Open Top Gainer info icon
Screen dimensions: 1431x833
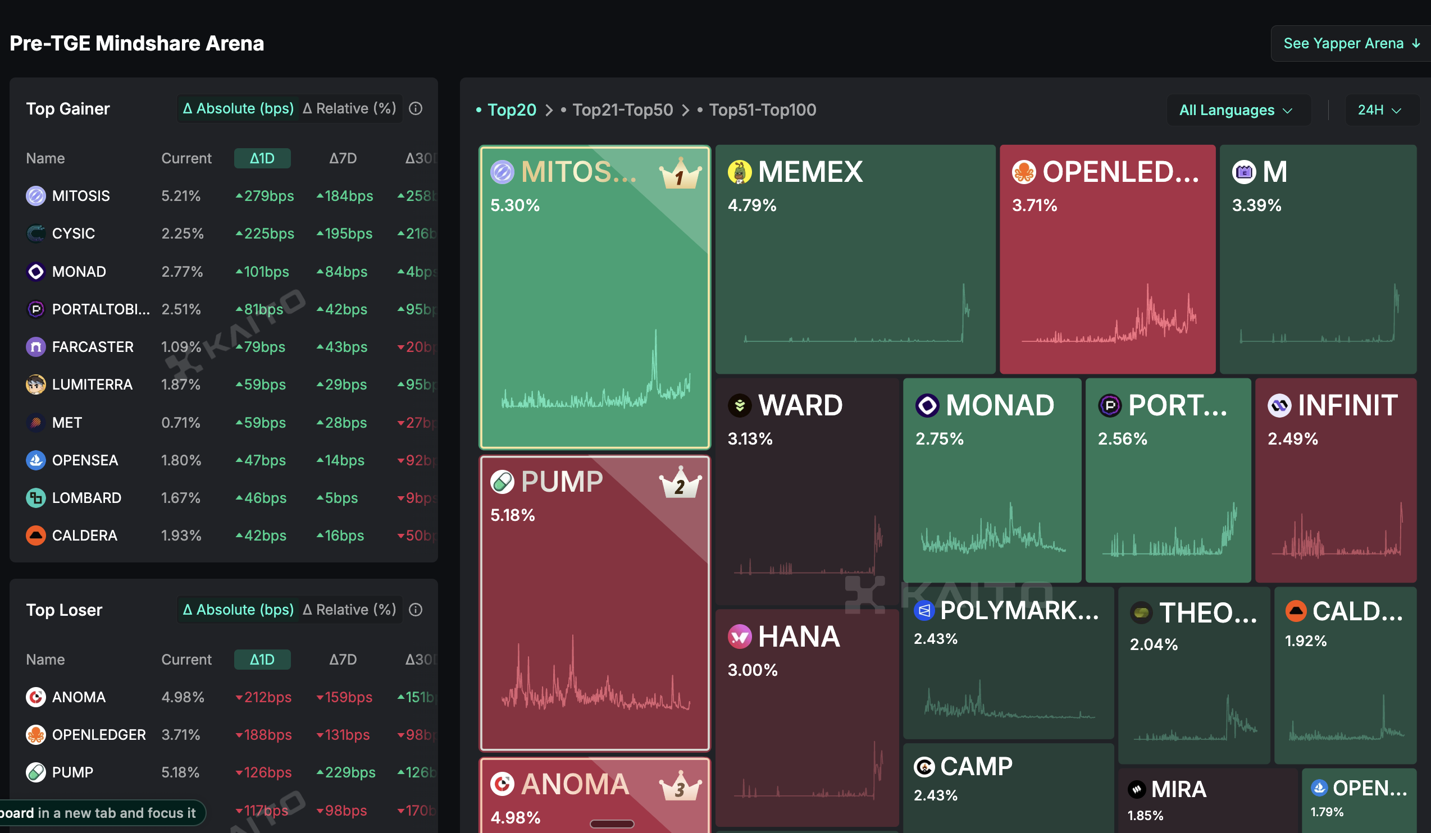(416, 108)
